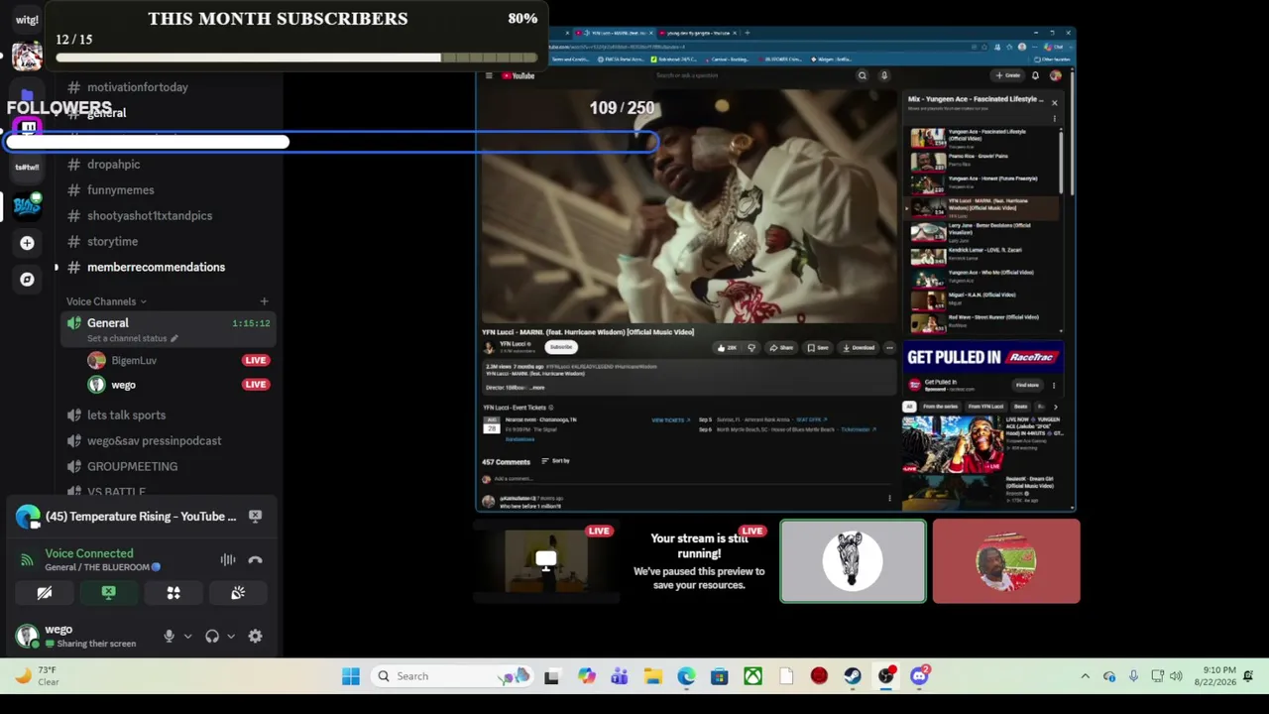The image size is (1269, 714).
Task: Open Discord activities launcher button
Action: coord(173,593)
